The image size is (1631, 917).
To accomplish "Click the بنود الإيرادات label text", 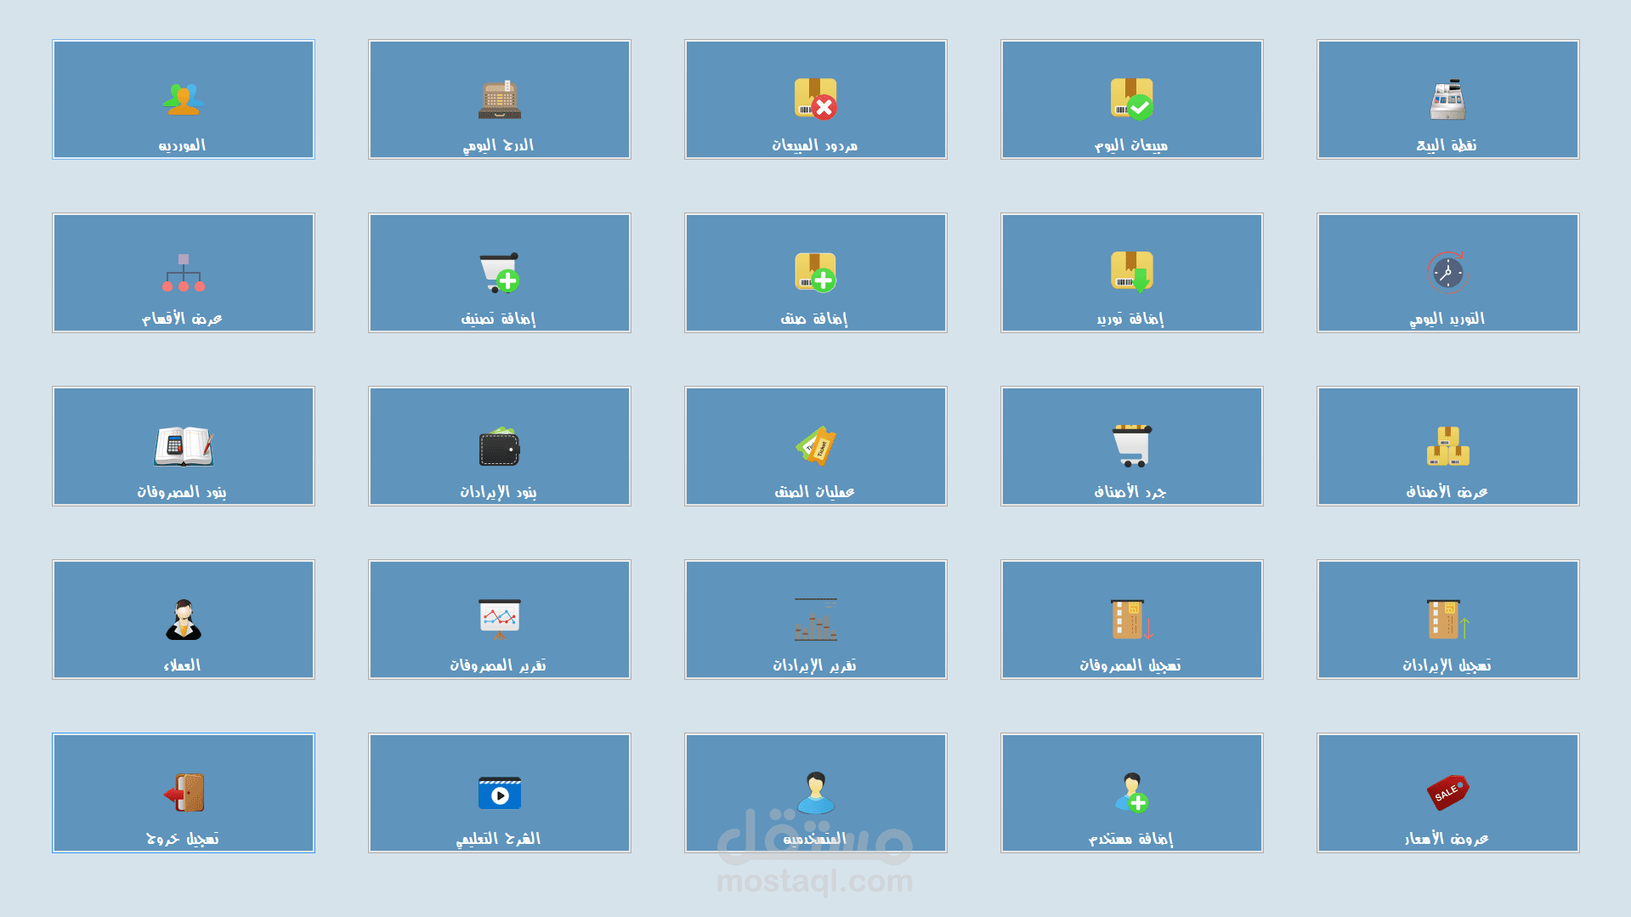I will pos(498,492).
